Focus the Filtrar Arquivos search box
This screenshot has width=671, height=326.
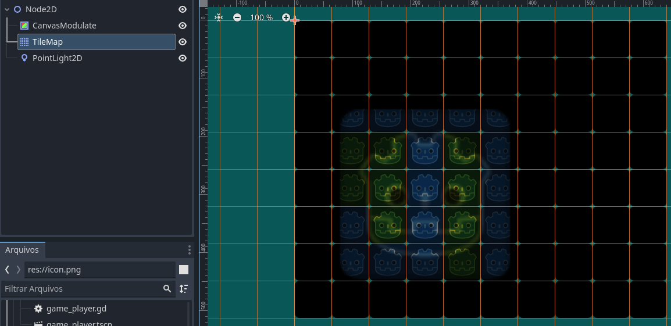point(88,289)
